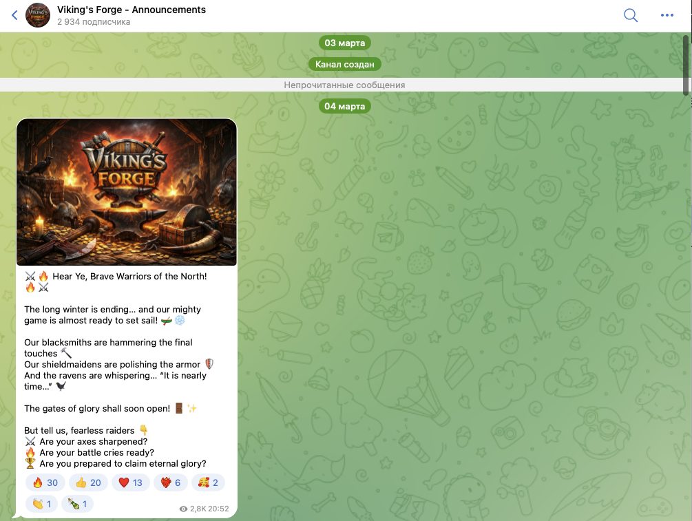Add burning heart reaction with 6 count
Screen dimensions: 692x521
click(x=171, y=482)
